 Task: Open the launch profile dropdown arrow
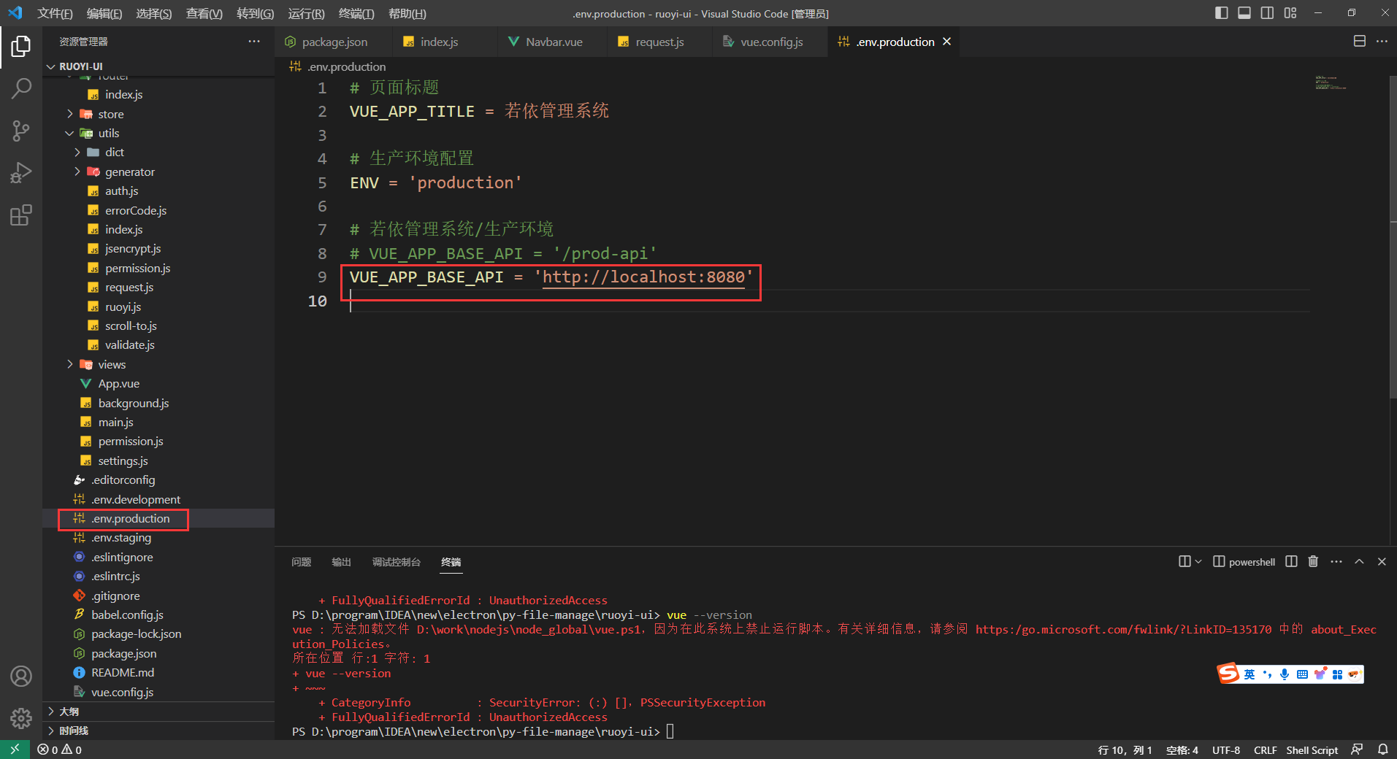[1198, 561]
